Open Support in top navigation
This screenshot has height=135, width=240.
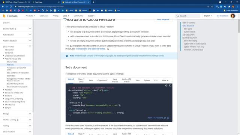click(x=91, y=16)
